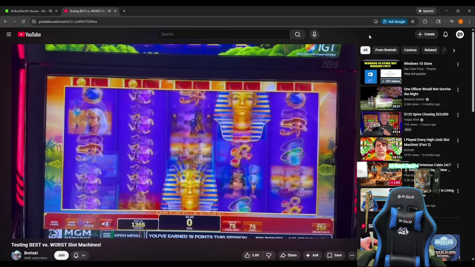Image resolution: width=475 pixels, height=267 pixels.
Task: Open the YouTube guide hamburger menu
Action: tap(9, 34)
